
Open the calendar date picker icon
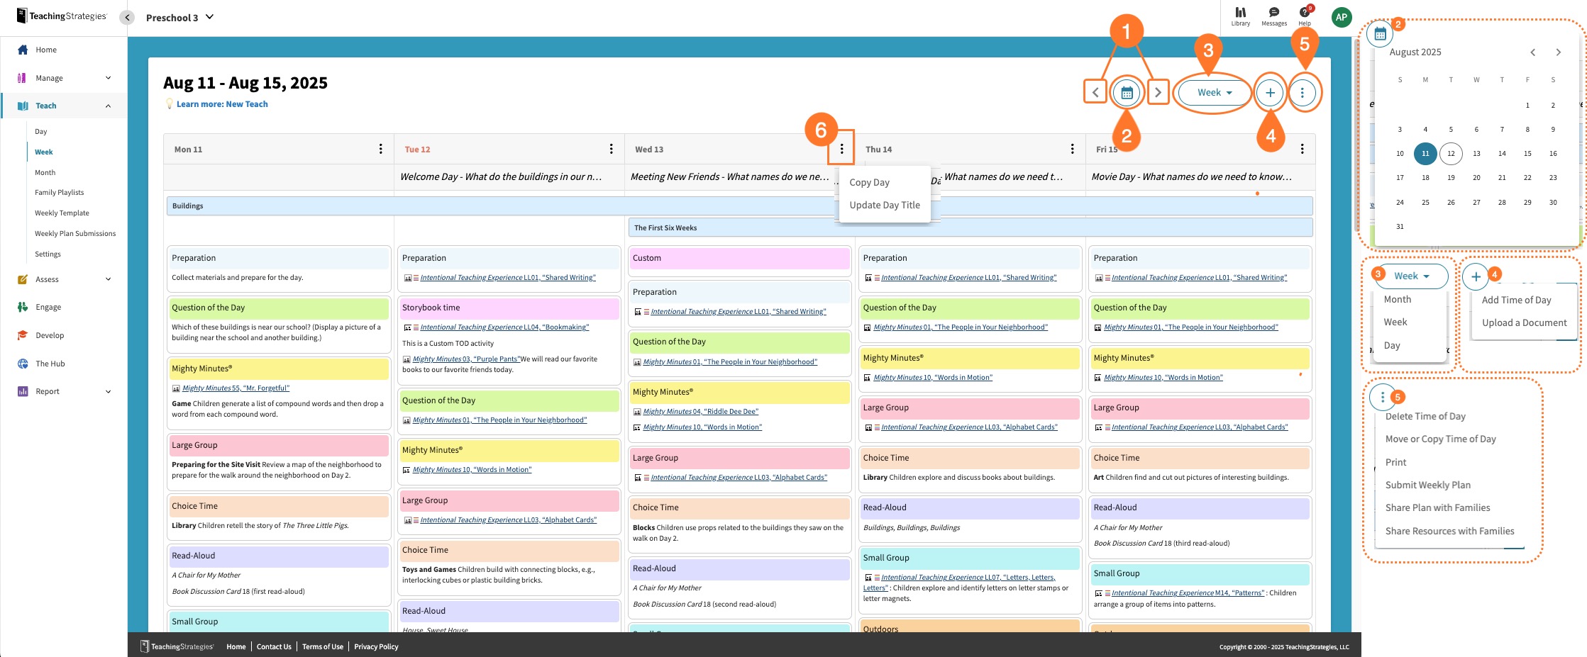click(1127, 93)
